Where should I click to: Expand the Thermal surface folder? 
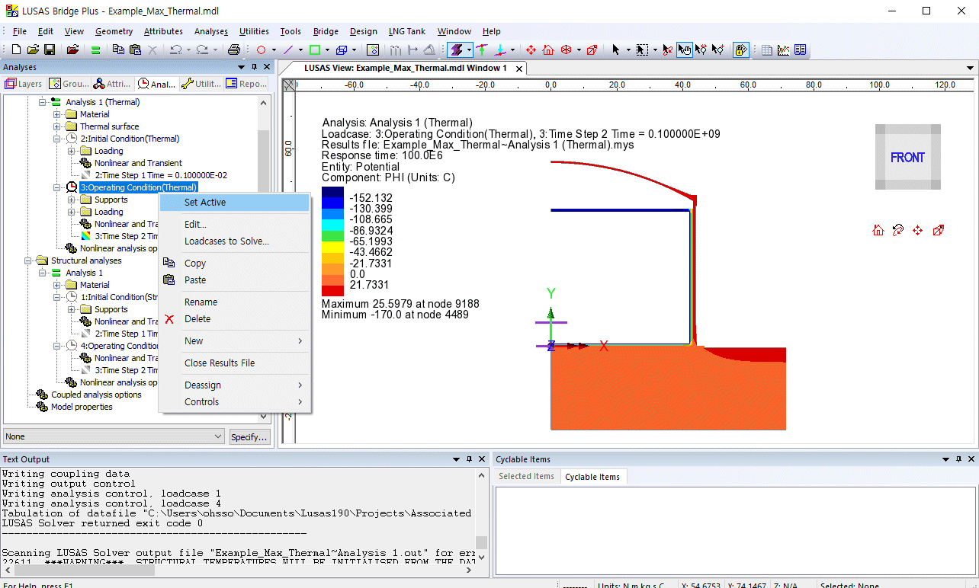[x=57, y=126]
